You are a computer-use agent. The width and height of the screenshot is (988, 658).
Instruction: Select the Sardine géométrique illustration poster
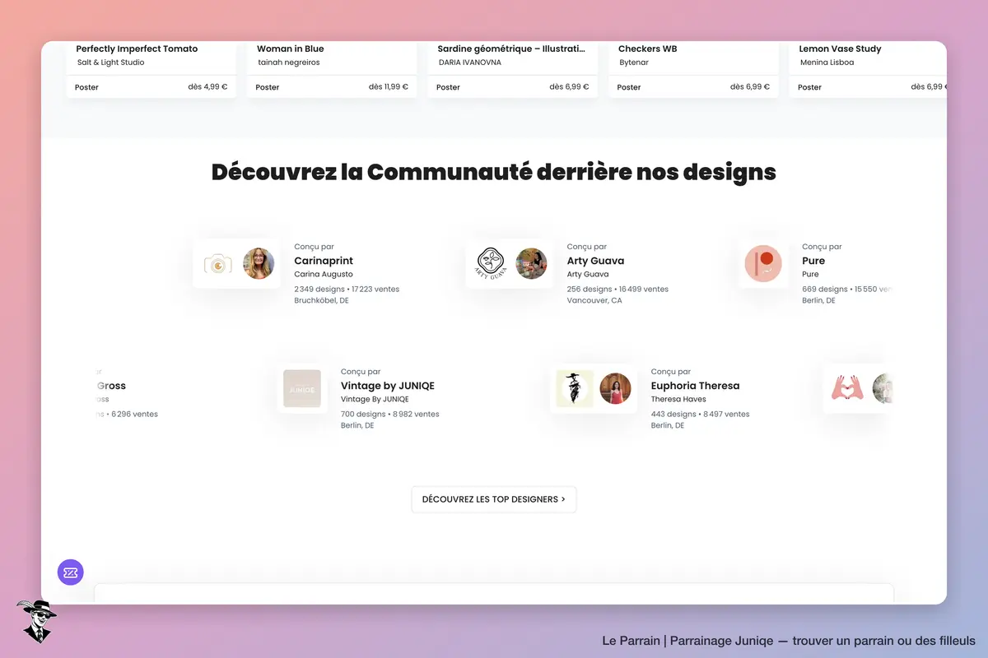[x=511, y=49]
